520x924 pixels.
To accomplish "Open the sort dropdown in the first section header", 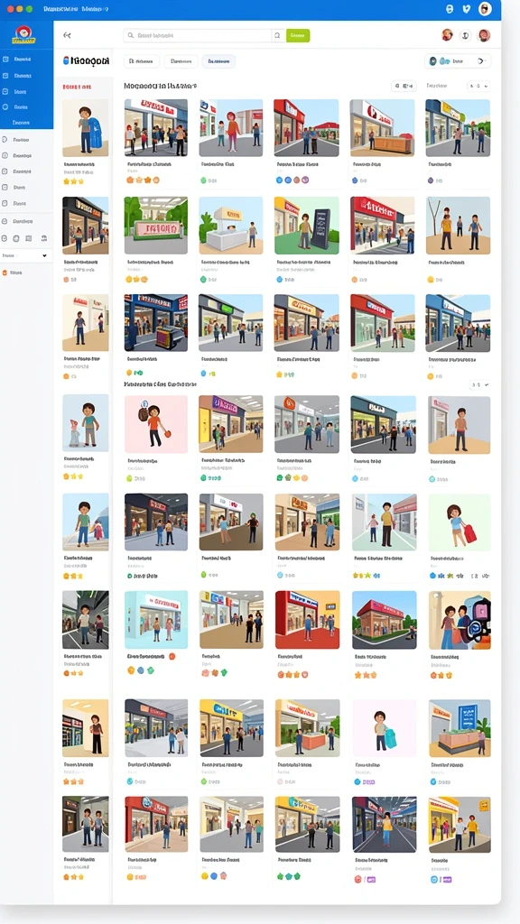I will (x=478, y=86).
